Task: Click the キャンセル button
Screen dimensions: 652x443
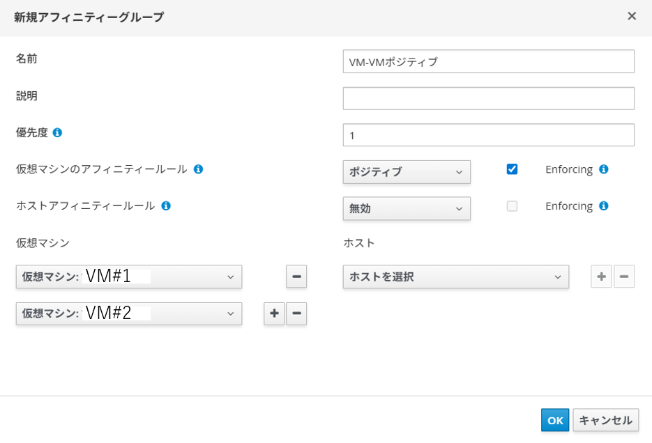Action: click(605, 420)
